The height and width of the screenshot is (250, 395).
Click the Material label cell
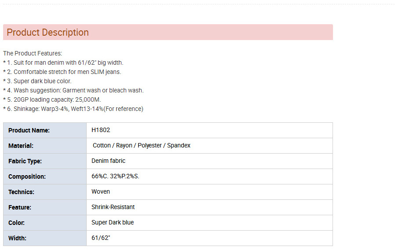(x=45, y=146)
